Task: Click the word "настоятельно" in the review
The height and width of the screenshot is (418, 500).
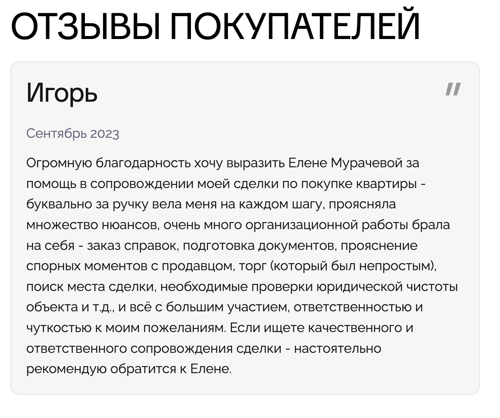Action: tap(337, 348)
